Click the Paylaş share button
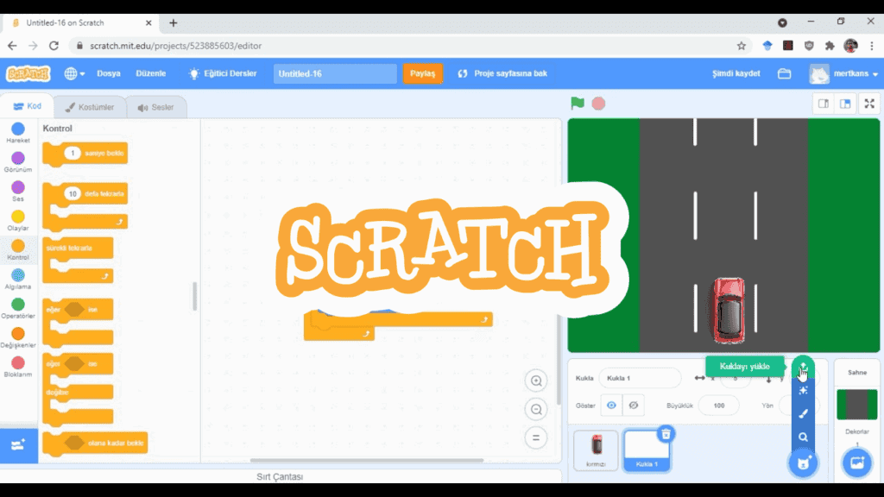 (x=422, y=73)
